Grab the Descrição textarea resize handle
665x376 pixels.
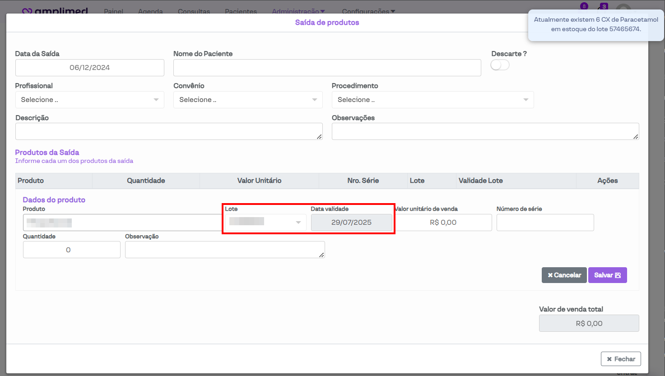tap(319, 137)
